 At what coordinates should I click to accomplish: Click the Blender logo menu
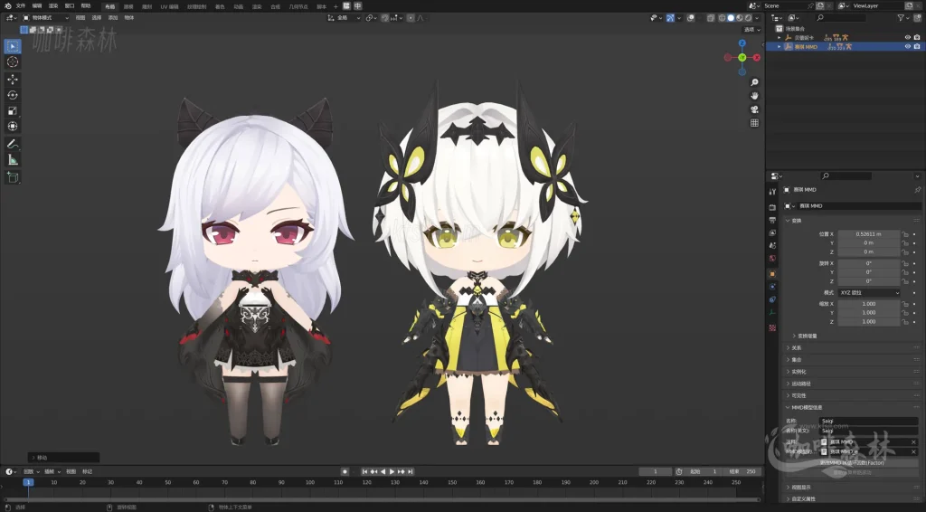point(7,6)
